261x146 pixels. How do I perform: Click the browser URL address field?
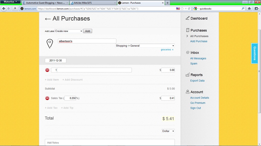[106, 9]
